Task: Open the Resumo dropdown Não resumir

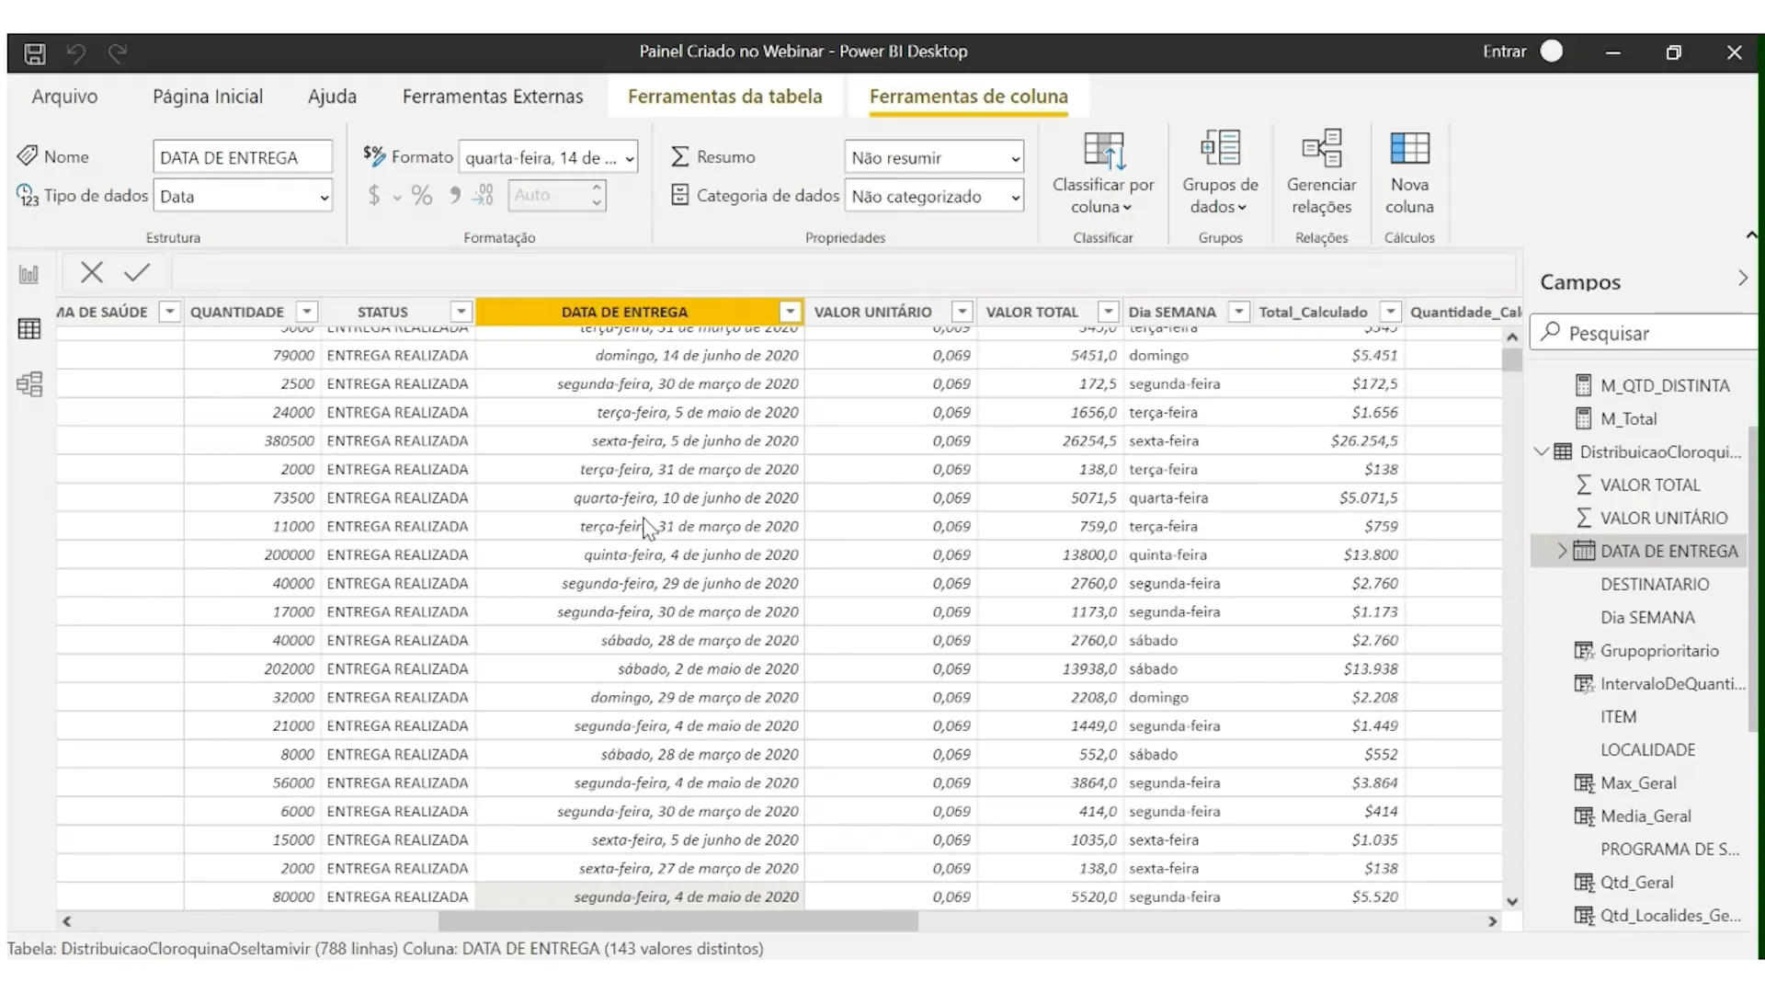Action: (x=934, y=157)
